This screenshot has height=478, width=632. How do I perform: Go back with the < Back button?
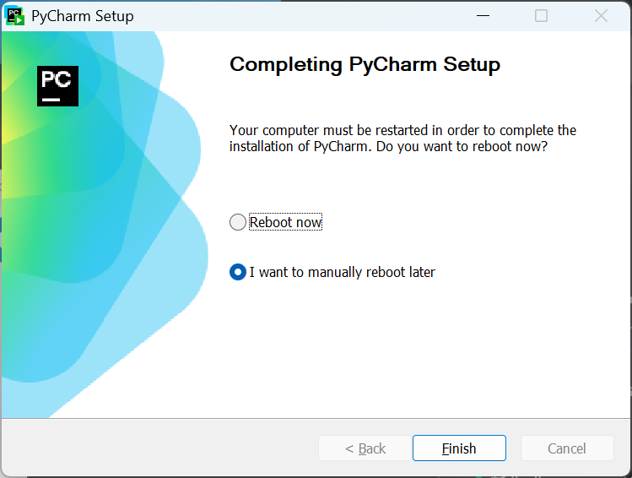(365, 448)
